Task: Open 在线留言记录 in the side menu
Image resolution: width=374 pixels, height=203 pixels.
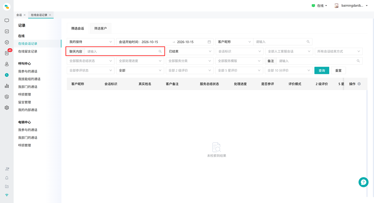Action: 28,51
